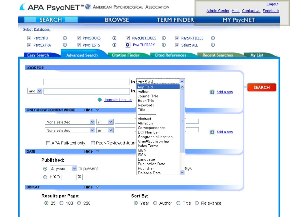Screen dimensions: 290x217
Task: Open the Recent Searches tab
Action: pyautogui.click(x=218, y=55)
